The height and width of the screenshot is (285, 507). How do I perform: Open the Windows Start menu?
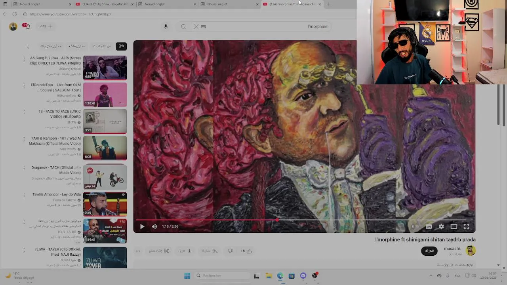click(x=187, y=275)
